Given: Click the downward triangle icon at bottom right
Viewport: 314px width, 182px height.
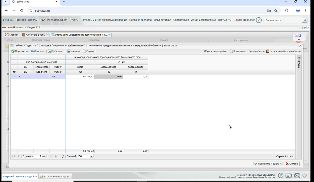Looking at the screenshot, I should click(x=305, y=176).
